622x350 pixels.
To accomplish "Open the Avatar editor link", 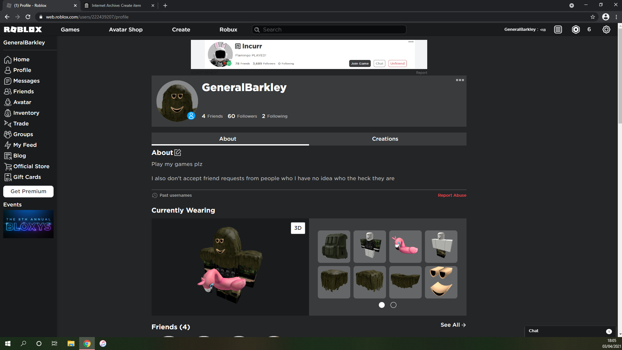I will point(18,102).
